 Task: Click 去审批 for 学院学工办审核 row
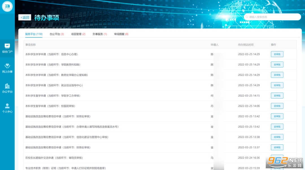click(x=277, y=96)
